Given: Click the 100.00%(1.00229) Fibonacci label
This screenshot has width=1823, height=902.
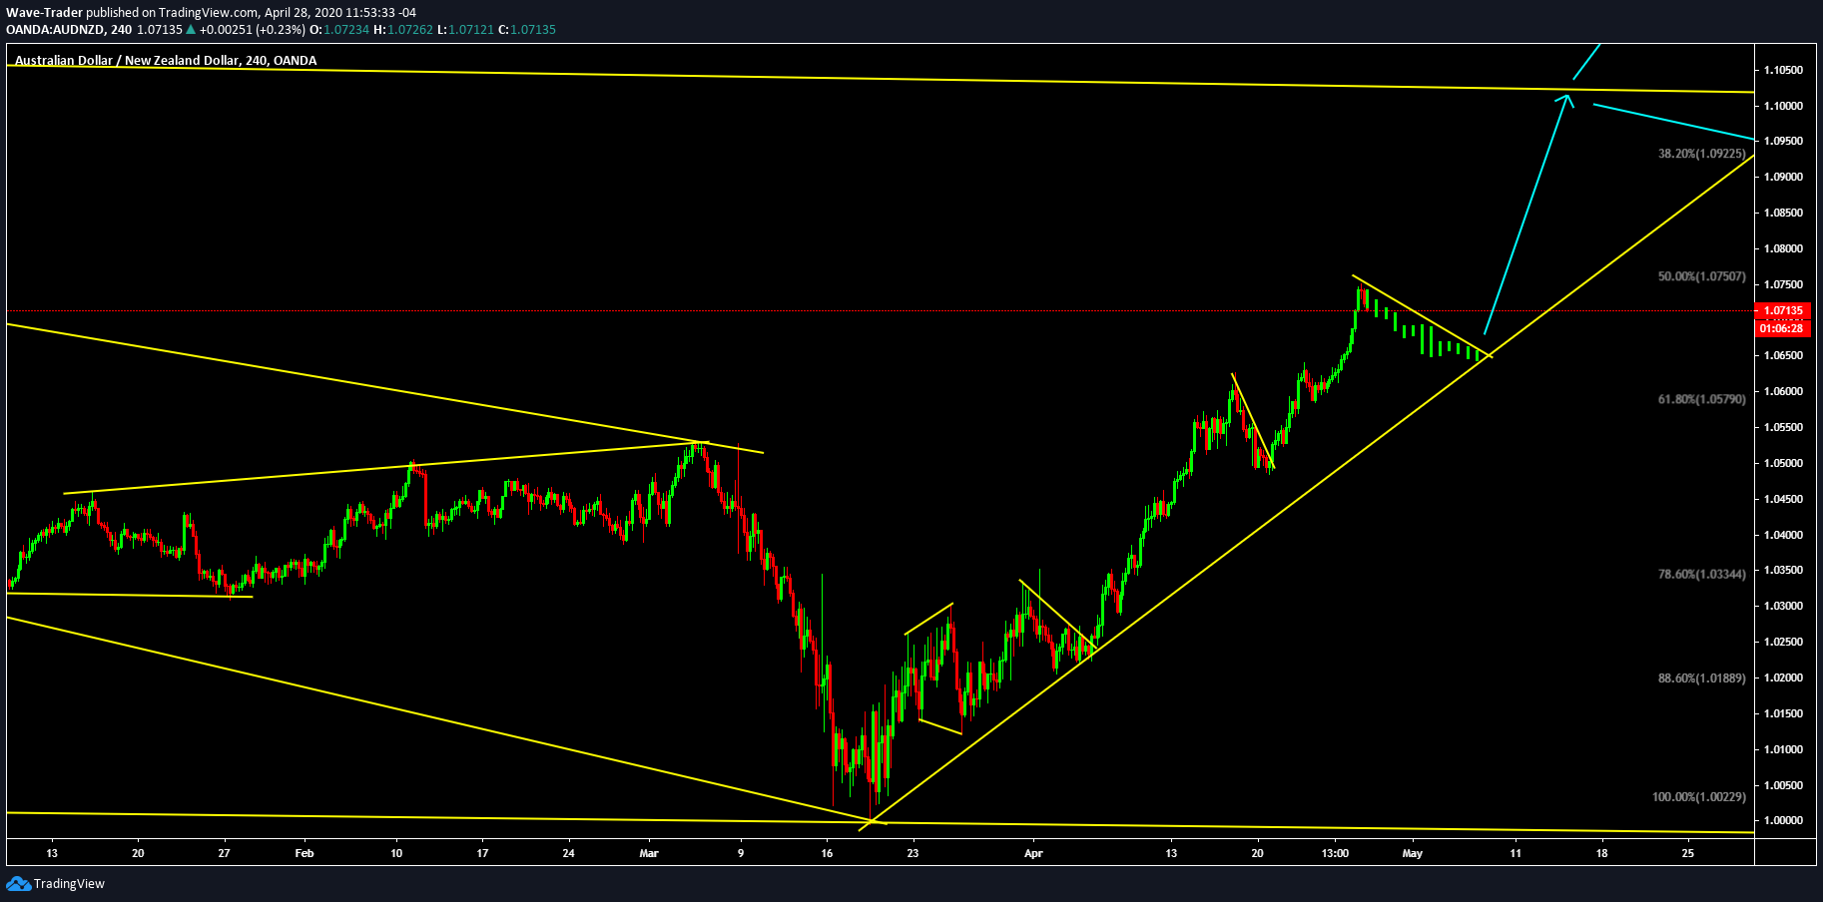Looking at the screenshot, I should point(1699,797).
